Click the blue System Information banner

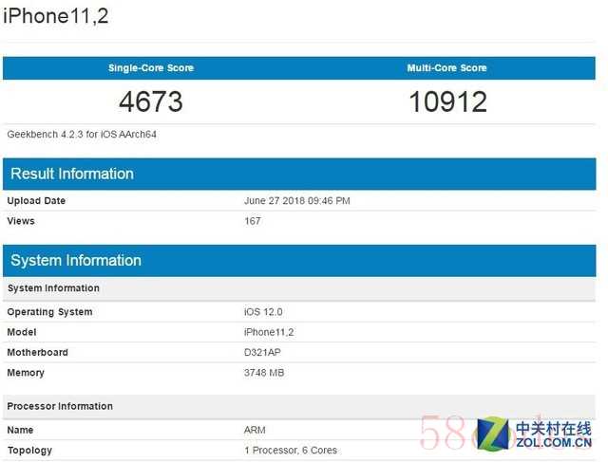299,261
